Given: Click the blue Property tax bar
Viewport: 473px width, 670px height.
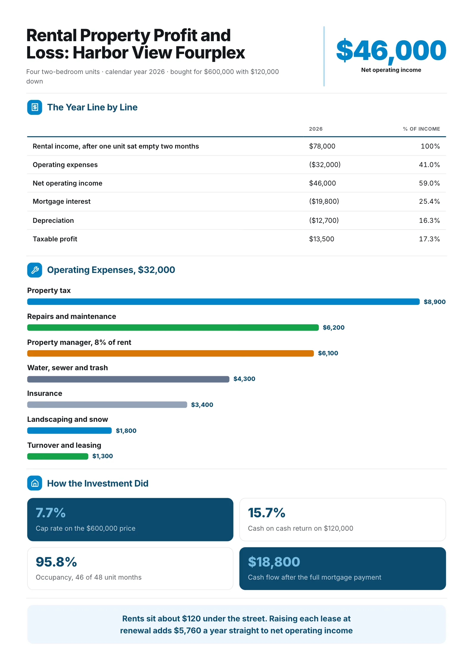Looking at the screenshot, I should [223, 302].
